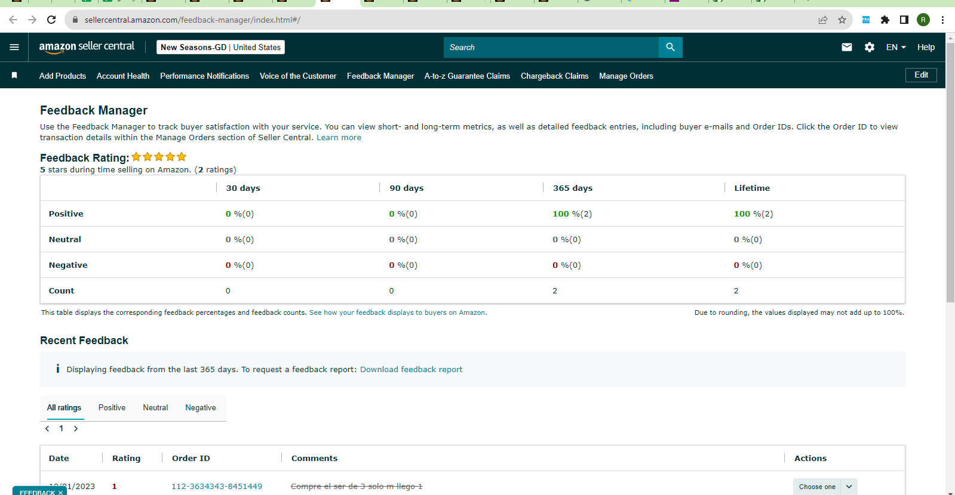
Task: Expand the Choose one action arrow
Action: coord(849,487)
